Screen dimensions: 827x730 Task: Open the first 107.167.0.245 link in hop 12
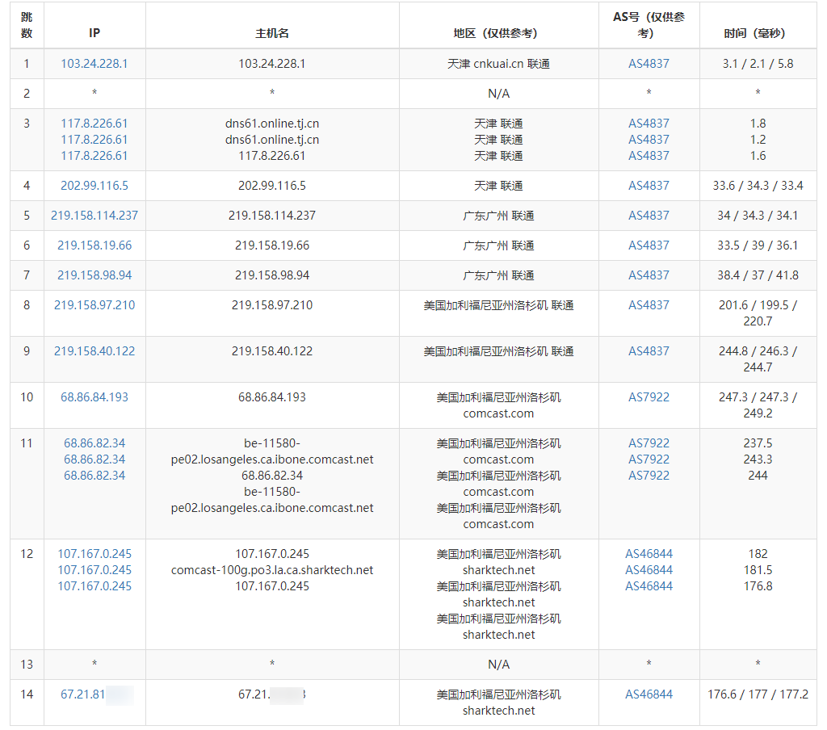pyautogui.click(x=94, y=554)
